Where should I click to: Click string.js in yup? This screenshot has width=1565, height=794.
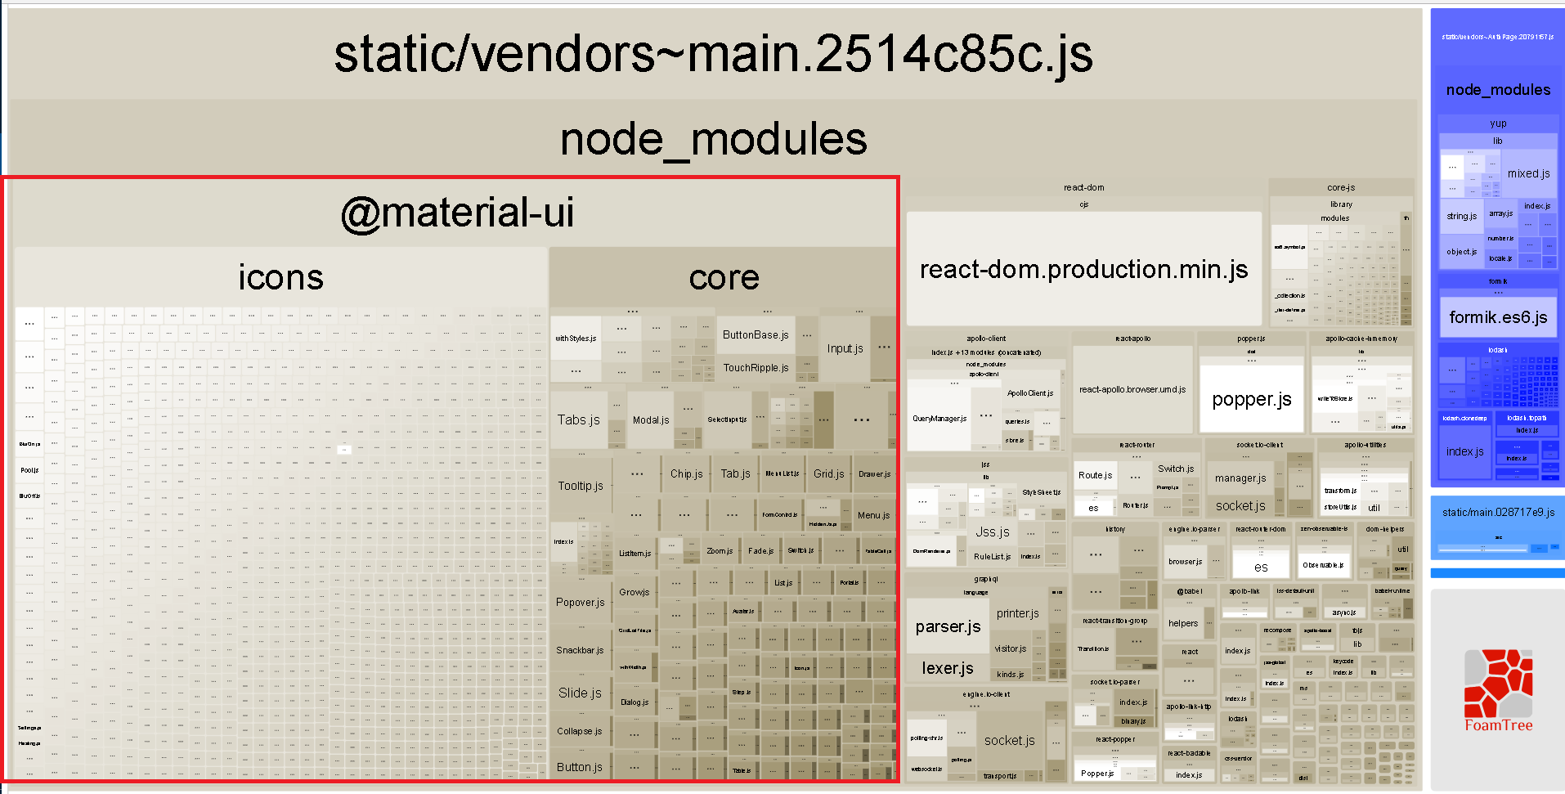1462,217
